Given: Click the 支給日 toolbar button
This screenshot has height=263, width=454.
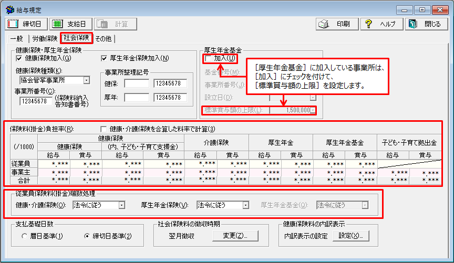Looking at the screenshot, I should tap(71, 24).
